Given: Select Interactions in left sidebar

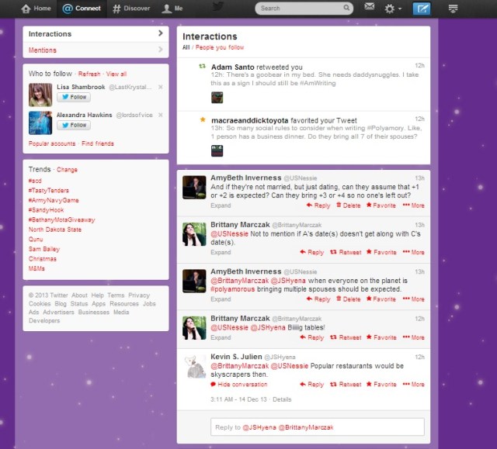Looking at the screenshot, I should 96,34.
